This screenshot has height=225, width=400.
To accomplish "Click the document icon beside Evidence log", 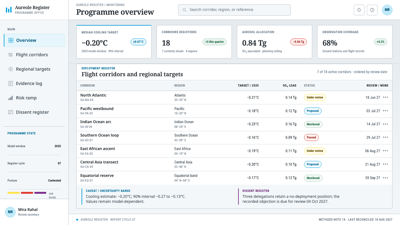I will [11, 83].
